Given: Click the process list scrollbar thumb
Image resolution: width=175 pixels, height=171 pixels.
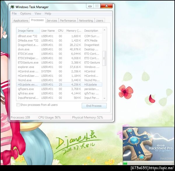Looking at the screenshot, I should click(x=104, y=58).
